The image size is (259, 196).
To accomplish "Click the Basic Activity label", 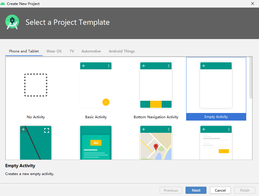I will pos(96,117).
